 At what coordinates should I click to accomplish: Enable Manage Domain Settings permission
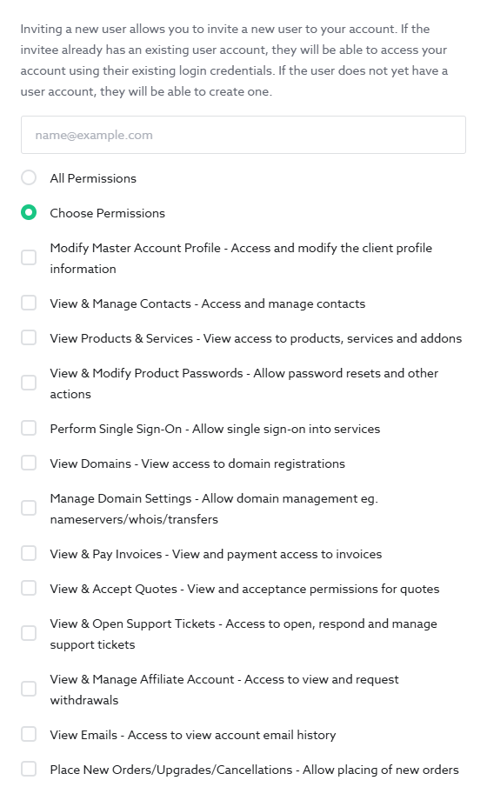click(29, 508)
